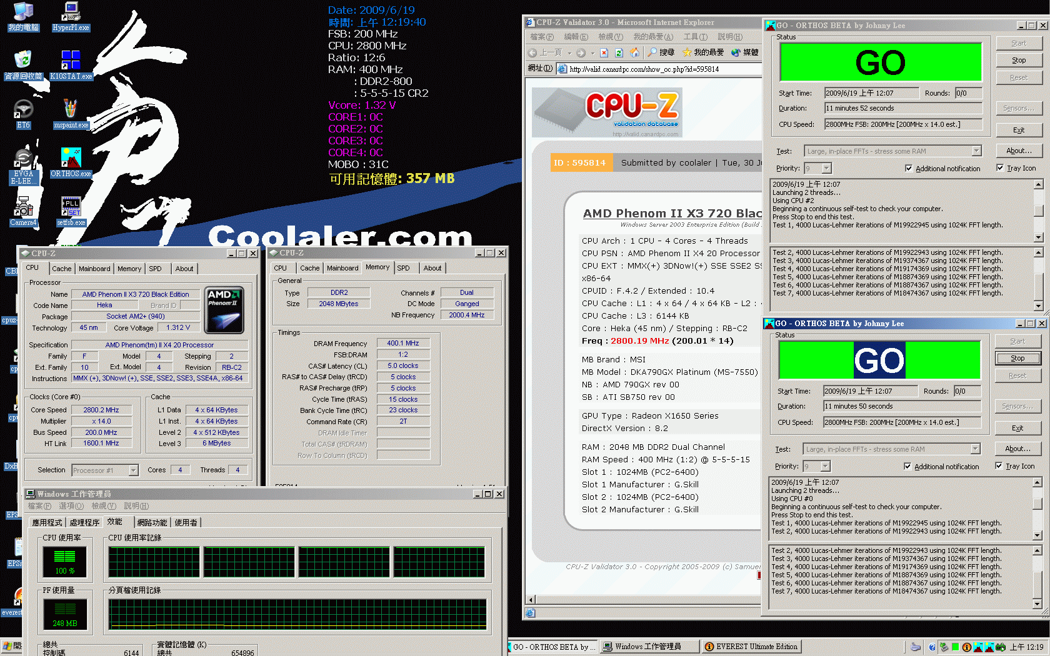Screen dimensions: 1050x656
Task: Open the Processes tab in Task Manager
Action: pos(85,523)
